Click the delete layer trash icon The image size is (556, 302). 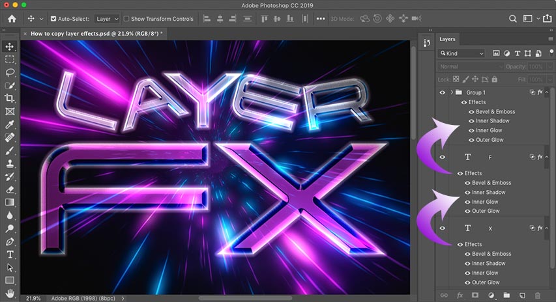pos(537,295)
